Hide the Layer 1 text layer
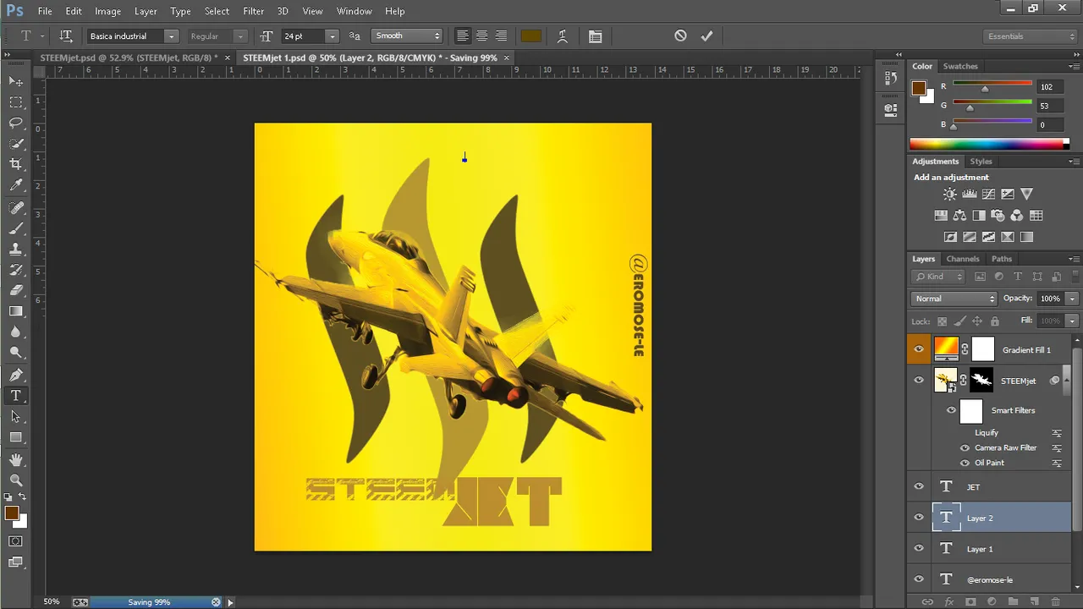This screenshot has height=609, width=1083. tap(919, 548)
